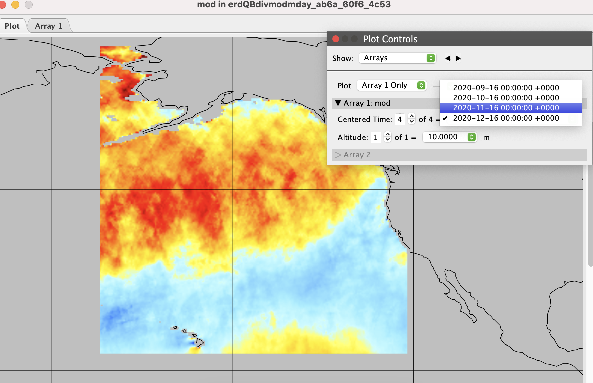593x383 pixels.
Task: Open the Show Arrays dropdown
Action: coord(397,58)
